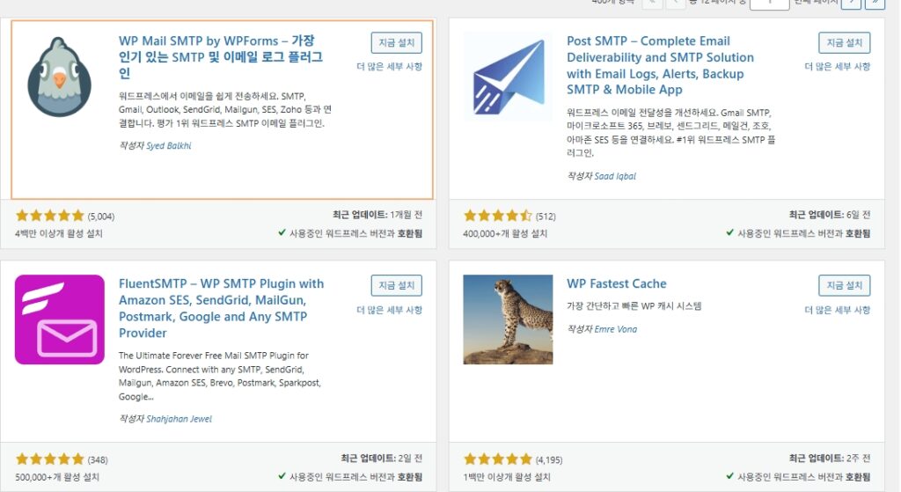
Task: Go to next page arrow button
Action: pyautogui.click(x=851, y=3)
